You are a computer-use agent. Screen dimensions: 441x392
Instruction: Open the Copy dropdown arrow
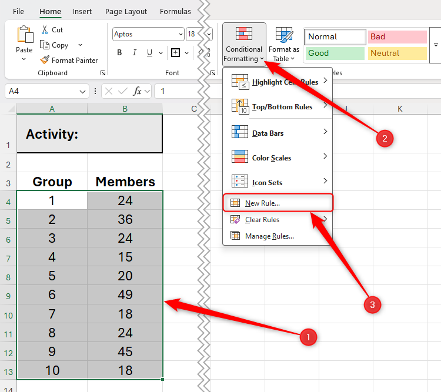click(81, 45)
